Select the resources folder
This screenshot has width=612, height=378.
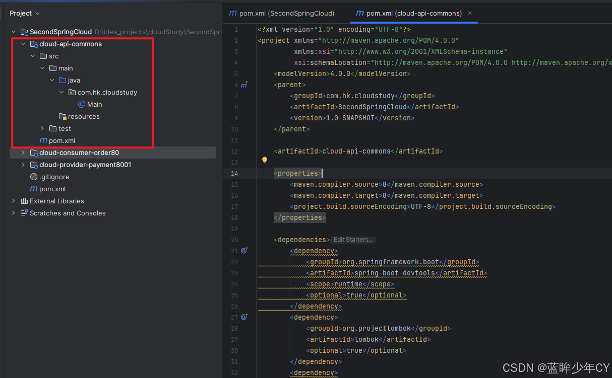[x=84, y=116]
